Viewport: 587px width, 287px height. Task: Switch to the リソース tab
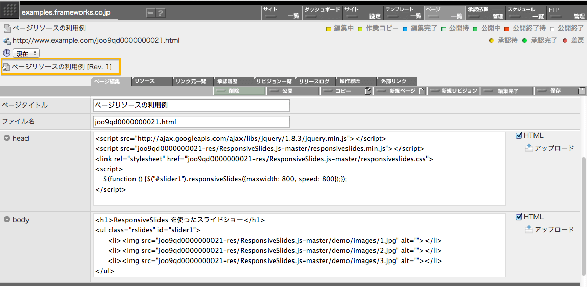point(152,81)
